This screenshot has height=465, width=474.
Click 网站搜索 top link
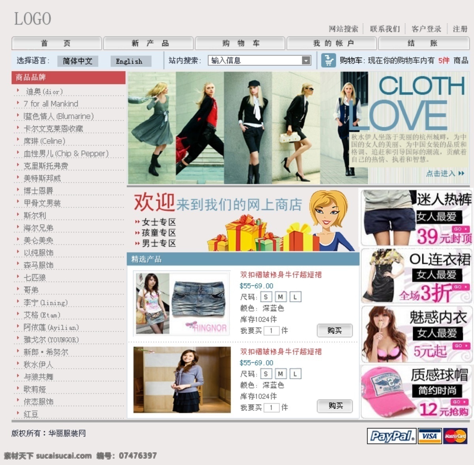click(x=343, y=29)
